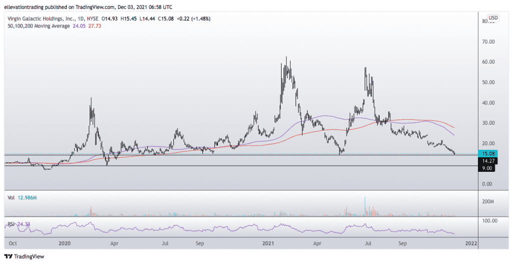Click the 50.00 price axis label

[488, 82]
